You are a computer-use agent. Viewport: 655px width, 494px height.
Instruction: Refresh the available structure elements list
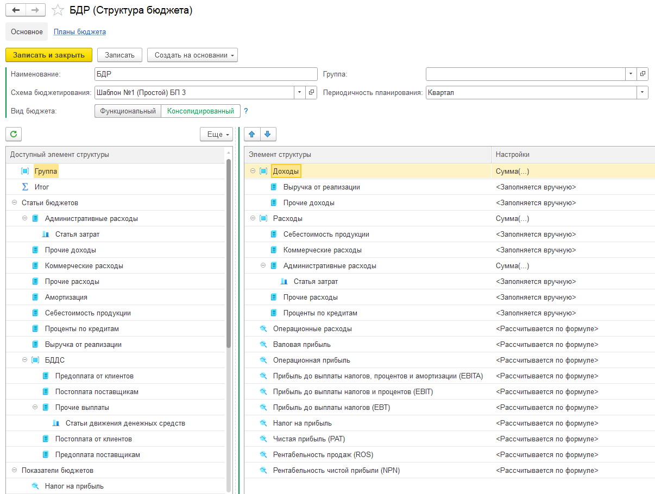coord(14,134)
